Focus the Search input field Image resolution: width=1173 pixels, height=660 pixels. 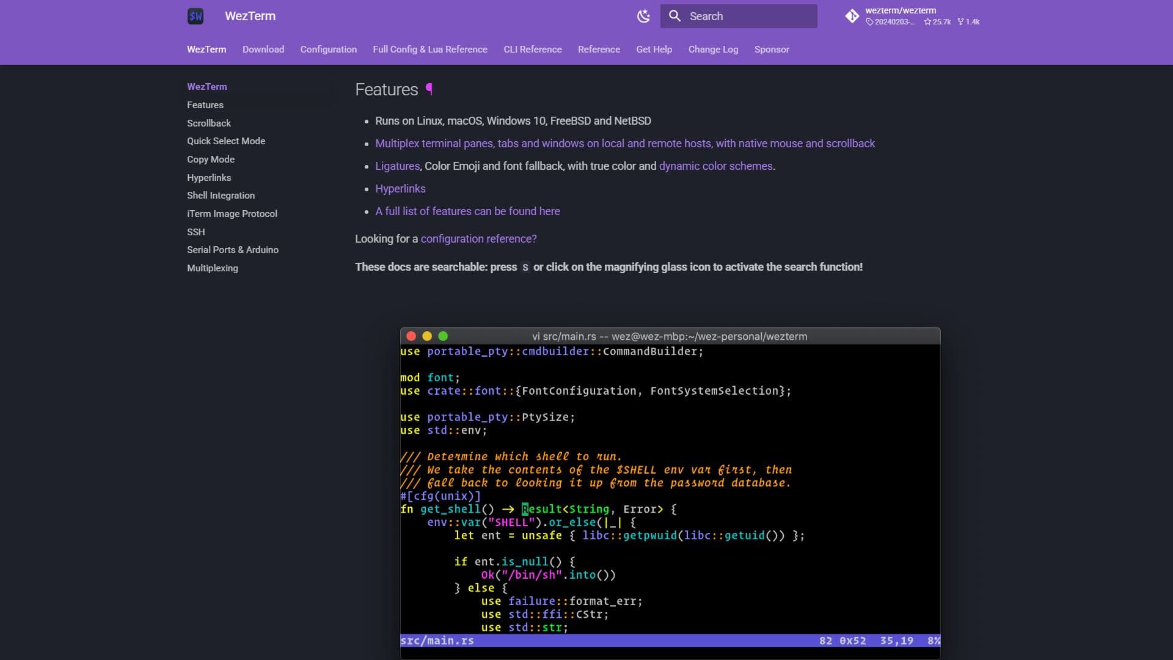click(x=739, y=16)
